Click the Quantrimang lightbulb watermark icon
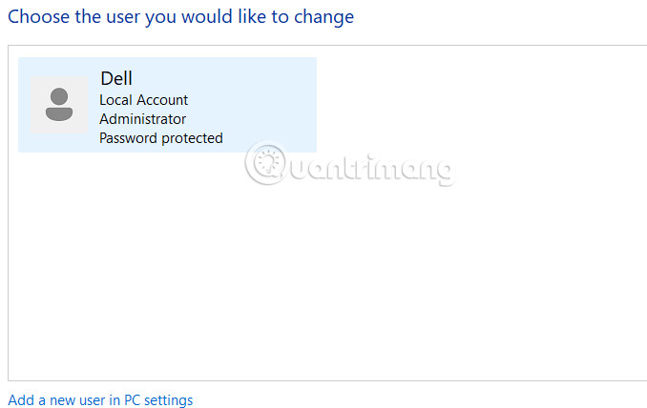 (x=266, y=163)
